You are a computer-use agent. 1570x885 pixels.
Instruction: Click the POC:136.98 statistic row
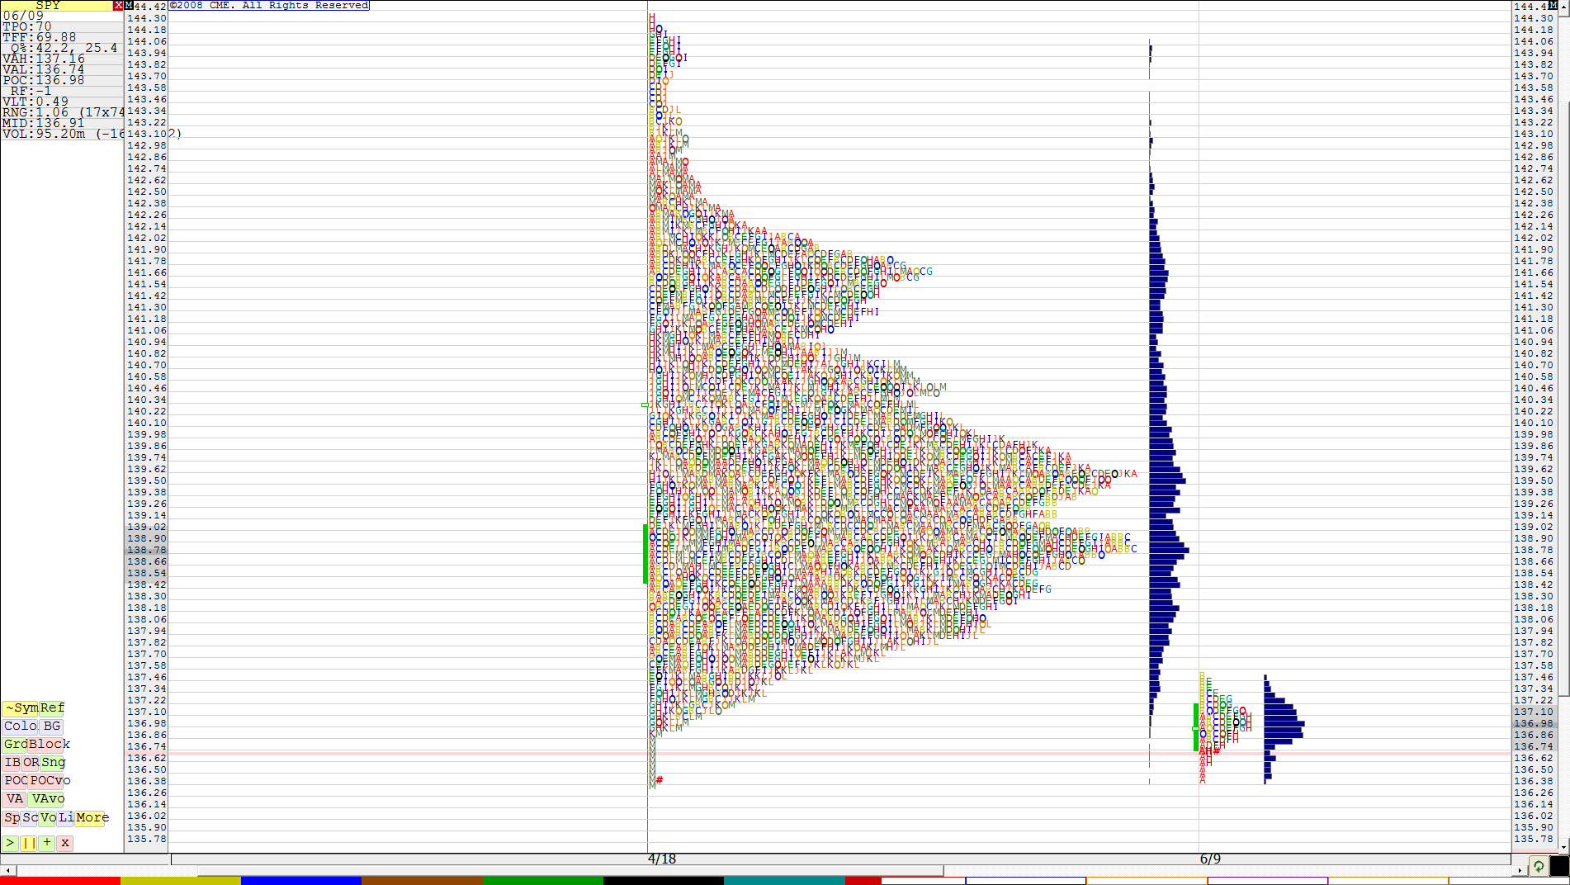(x=62, y=80)
